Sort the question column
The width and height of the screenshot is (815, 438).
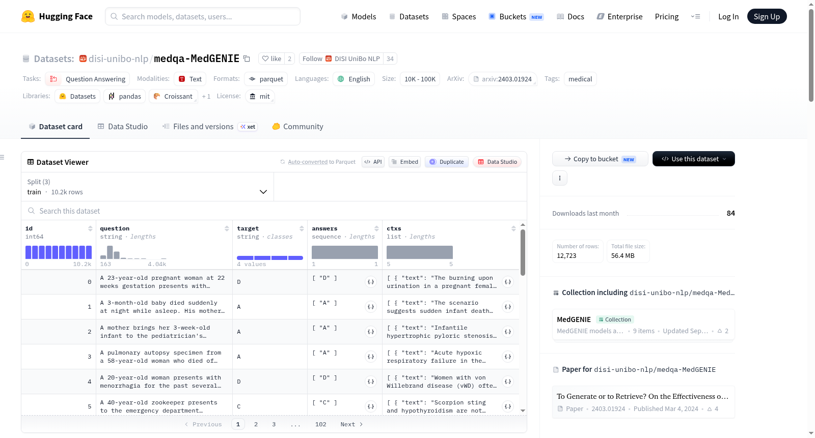tap(227, 229)
